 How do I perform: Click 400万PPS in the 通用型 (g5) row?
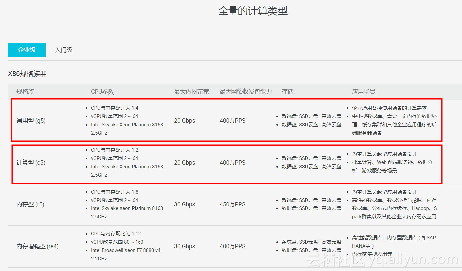tap(232, 121)
